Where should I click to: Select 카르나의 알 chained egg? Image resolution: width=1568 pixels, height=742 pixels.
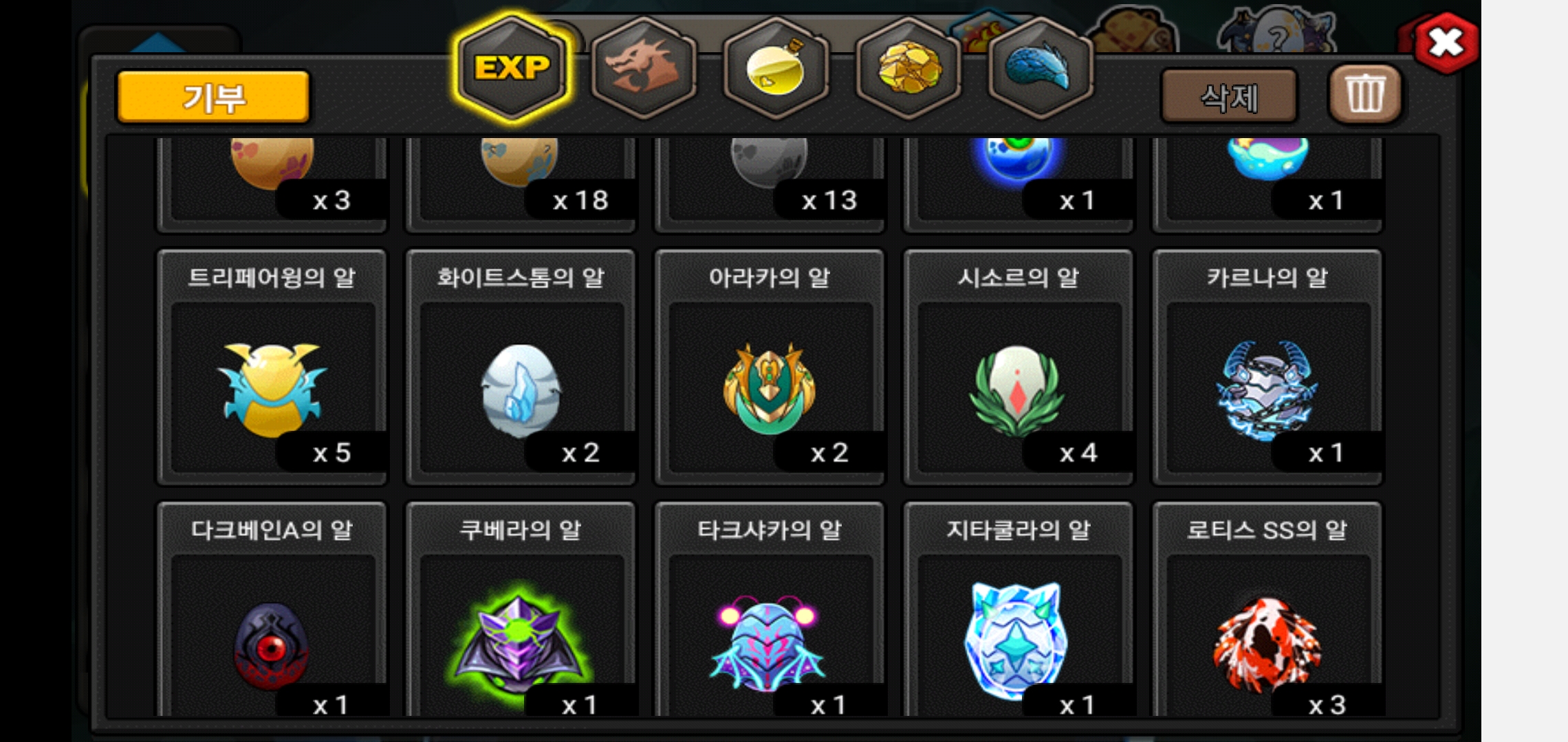coord(1268,368)
